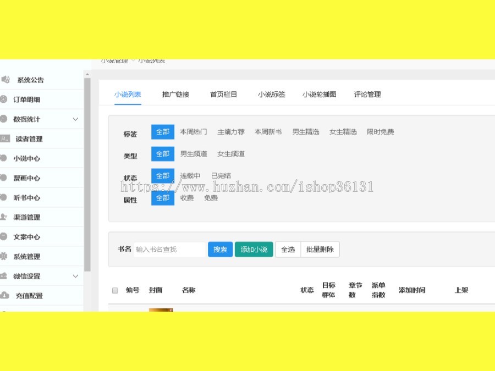Check the select-all checkbox in table header
495x371 pixels.
[115, 290]
